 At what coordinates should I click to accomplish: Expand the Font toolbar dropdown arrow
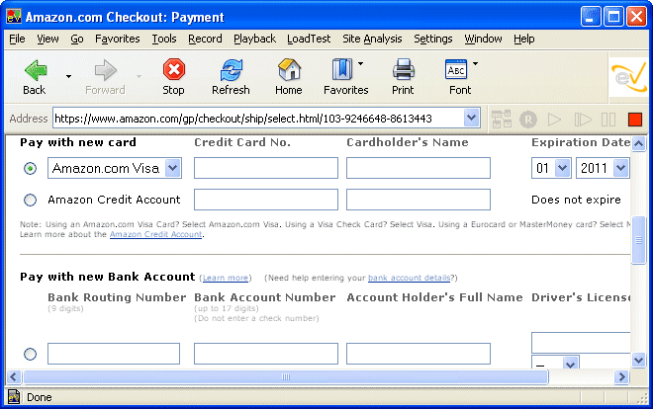click(475, 63)
